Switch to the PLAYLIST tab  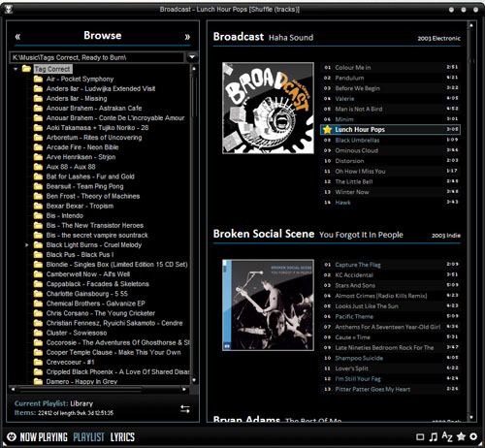88,437
